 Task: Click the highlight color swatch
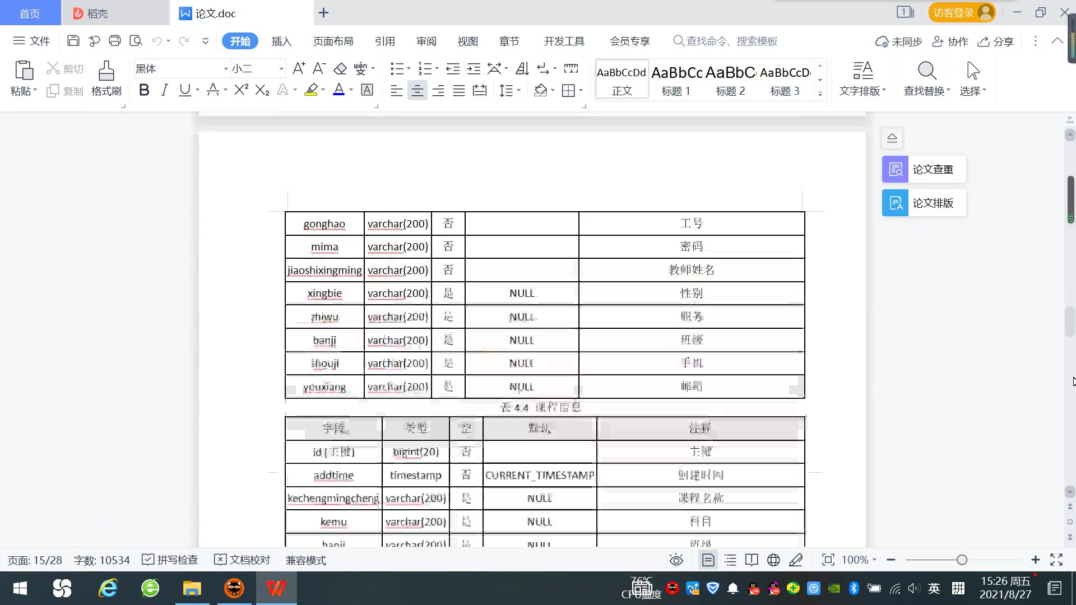(311, 90)
